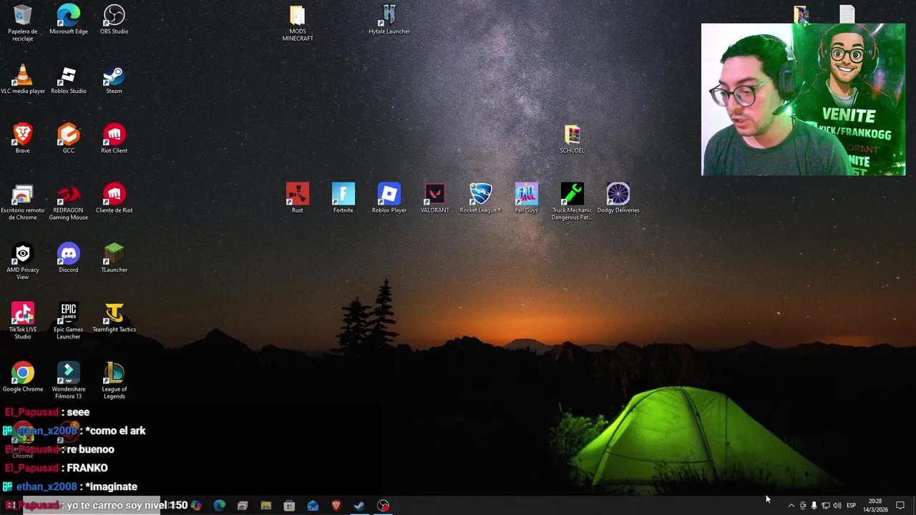Click chat message "imaginate"
The height and width of the screenshot is (515, 916).
click(111, 486)
